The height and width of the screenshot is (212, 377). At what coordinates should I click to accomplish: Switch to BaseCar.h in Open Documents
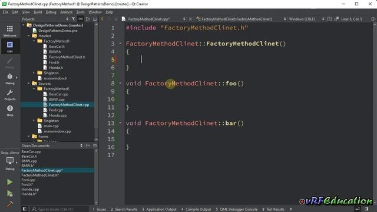pyautogui.click(x=29, y=156)
